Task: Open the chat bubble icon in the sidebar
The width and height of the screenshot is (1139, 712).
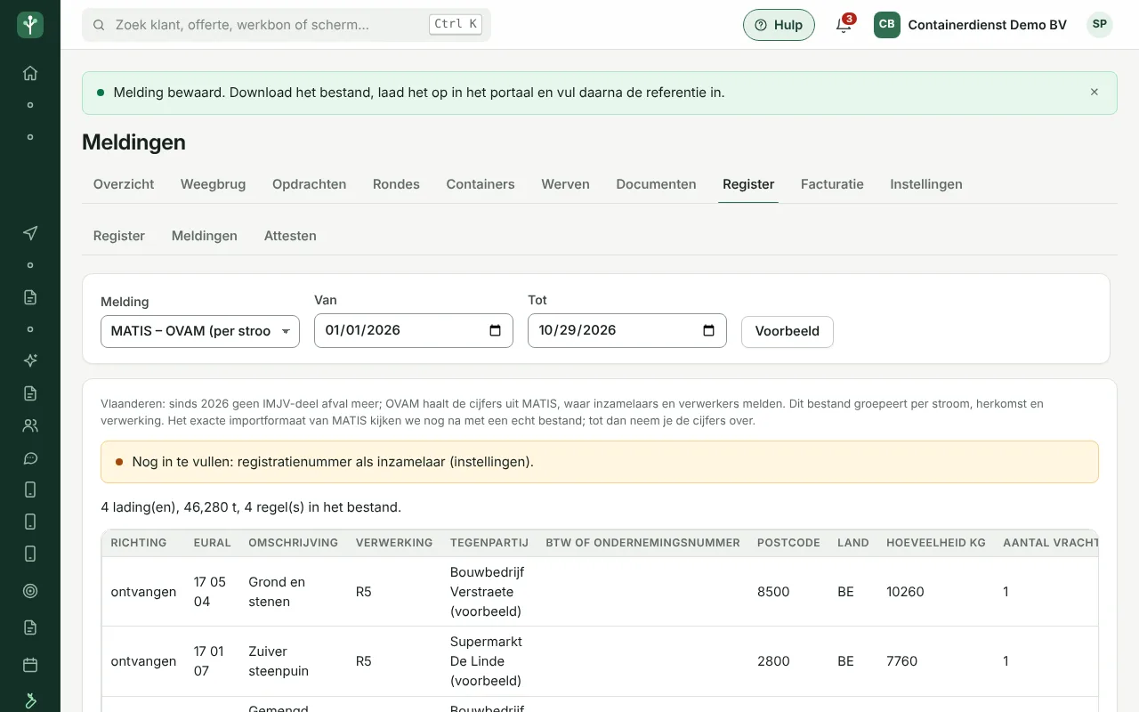Action: (30, 458)
